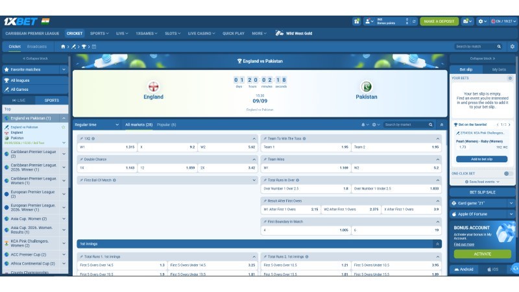This screenshot has width=519, height=292.
Task: Open the markets gear settings icon
Action: [376, 125]
